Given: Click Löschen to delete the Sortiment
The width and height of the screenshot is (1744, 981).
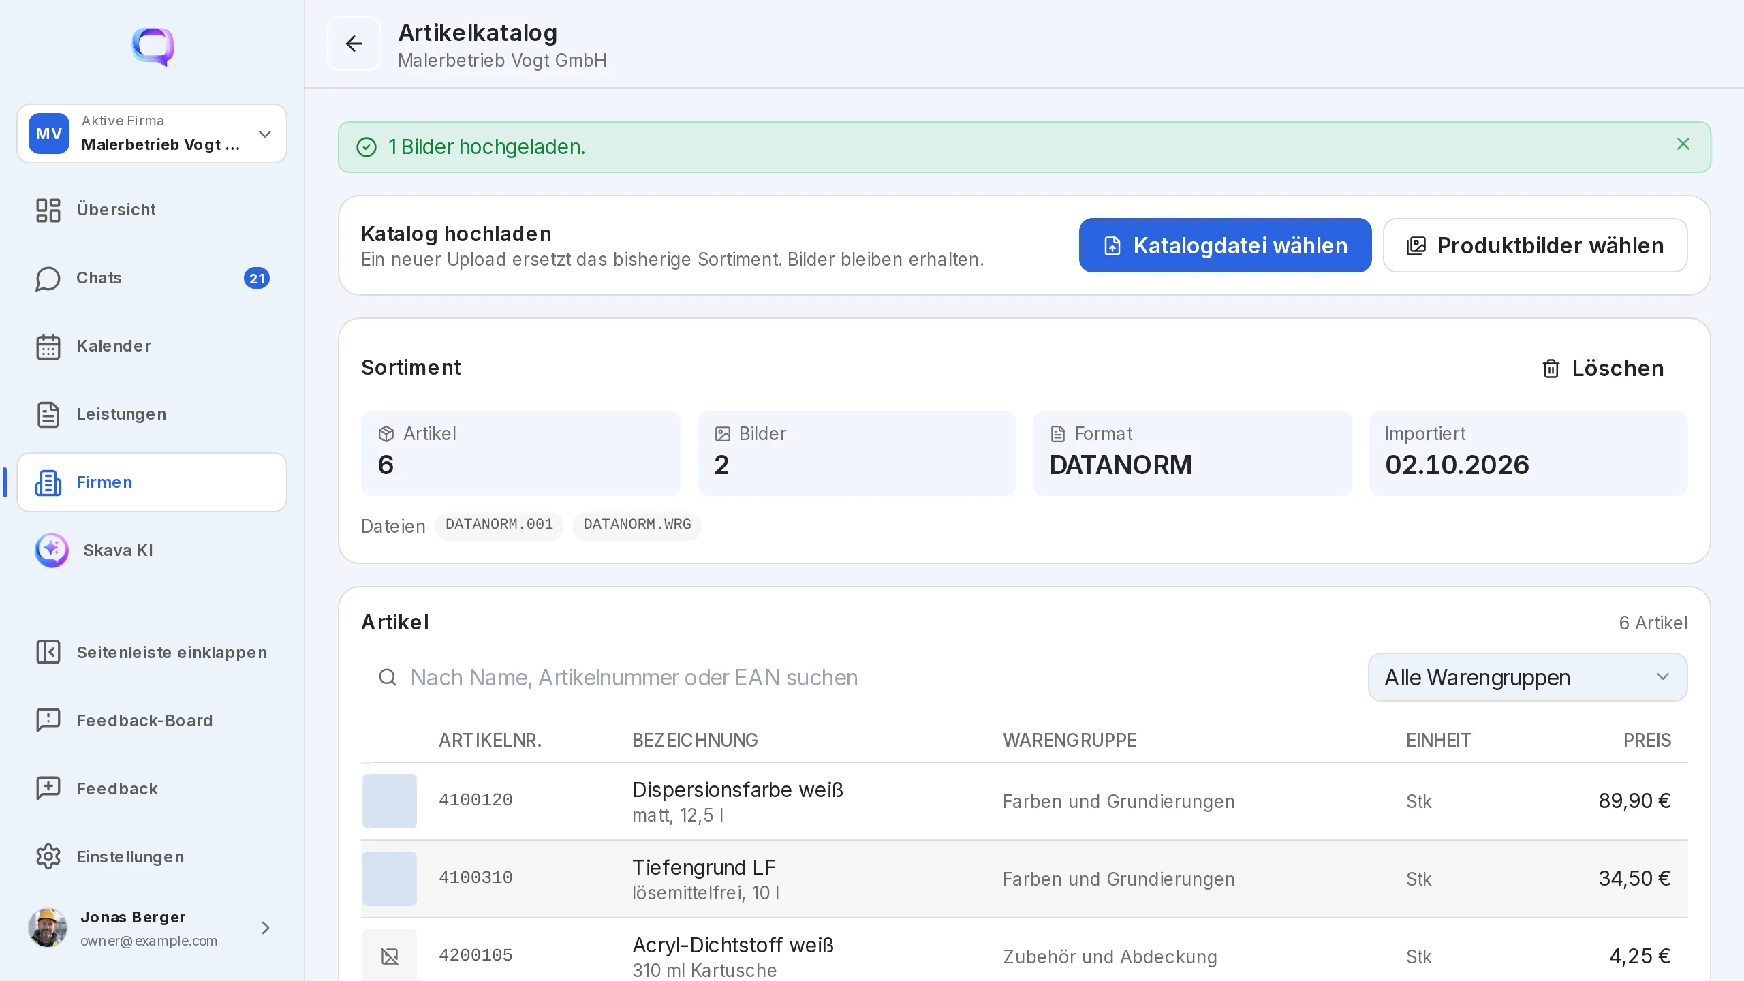Looking at the screenshot, I should (x=1603, y=369).
